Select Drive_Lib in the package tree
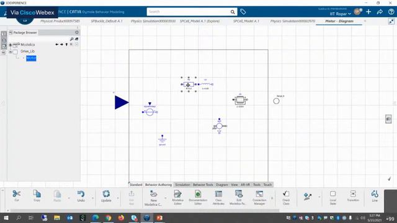The image size is (397, 223). [x=27, y=51]
